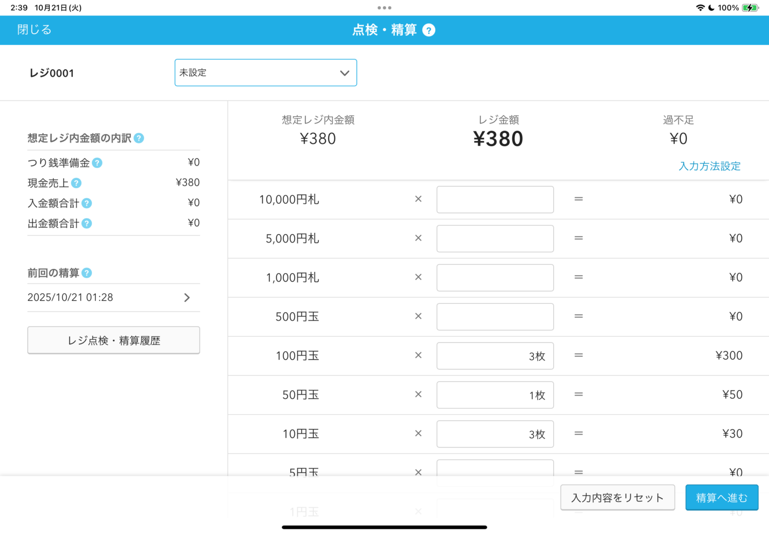Open help for 想定レジ内金額の内訳

click(x=139, y=138)
